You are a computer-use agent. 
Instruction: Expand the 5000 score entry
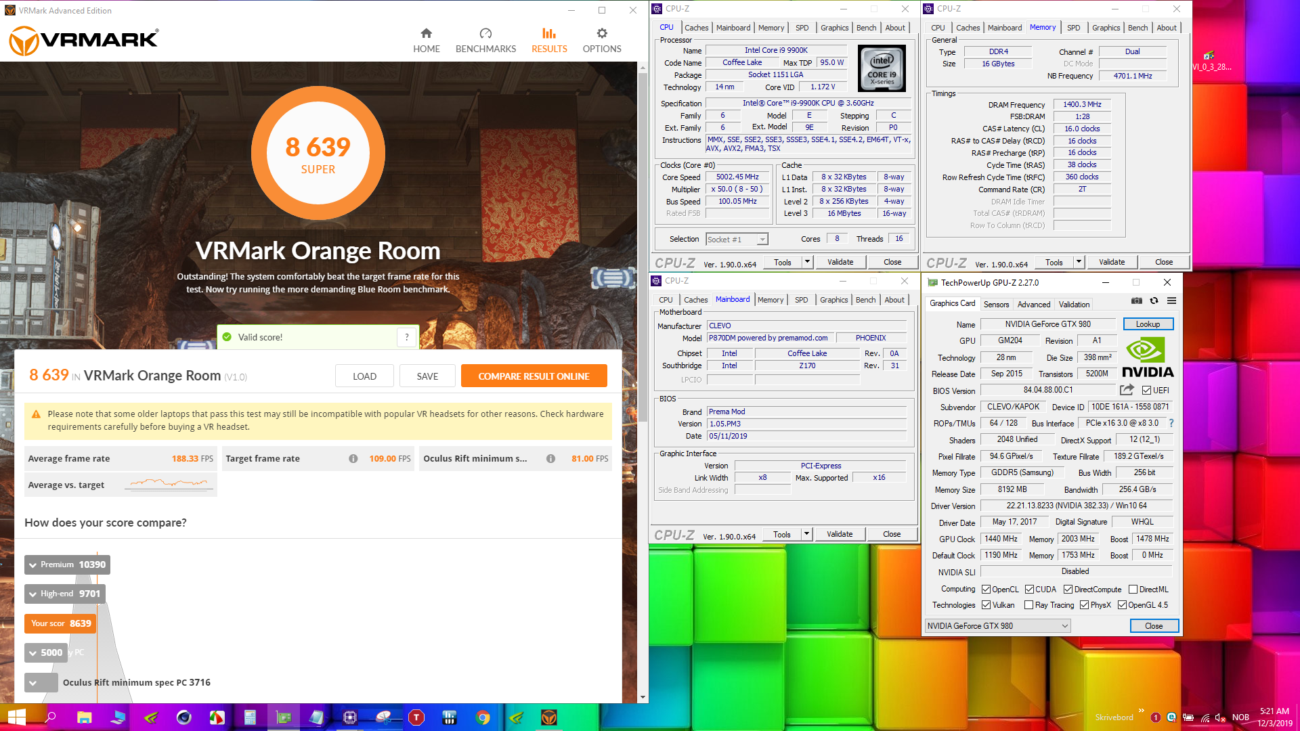tap(46, 652)
